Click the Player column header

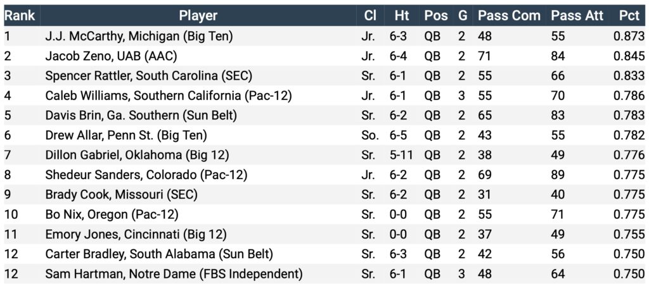(x=198, y=16)
